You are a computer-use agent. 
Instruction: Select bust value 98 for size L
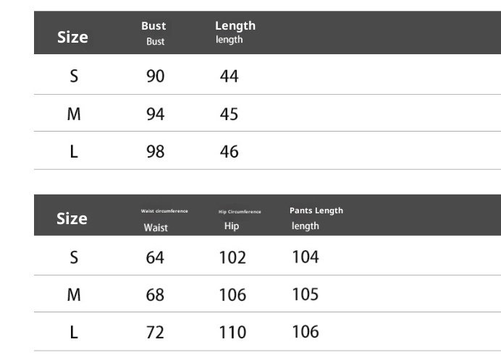[156, 152]
